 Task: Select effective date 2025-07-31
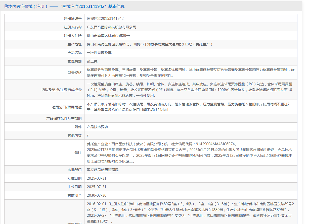[x=97, y=187]
